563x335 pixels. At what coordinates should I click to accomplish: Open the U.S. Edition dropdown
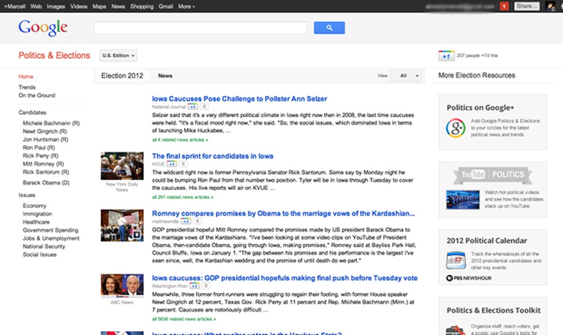(118, 55)
